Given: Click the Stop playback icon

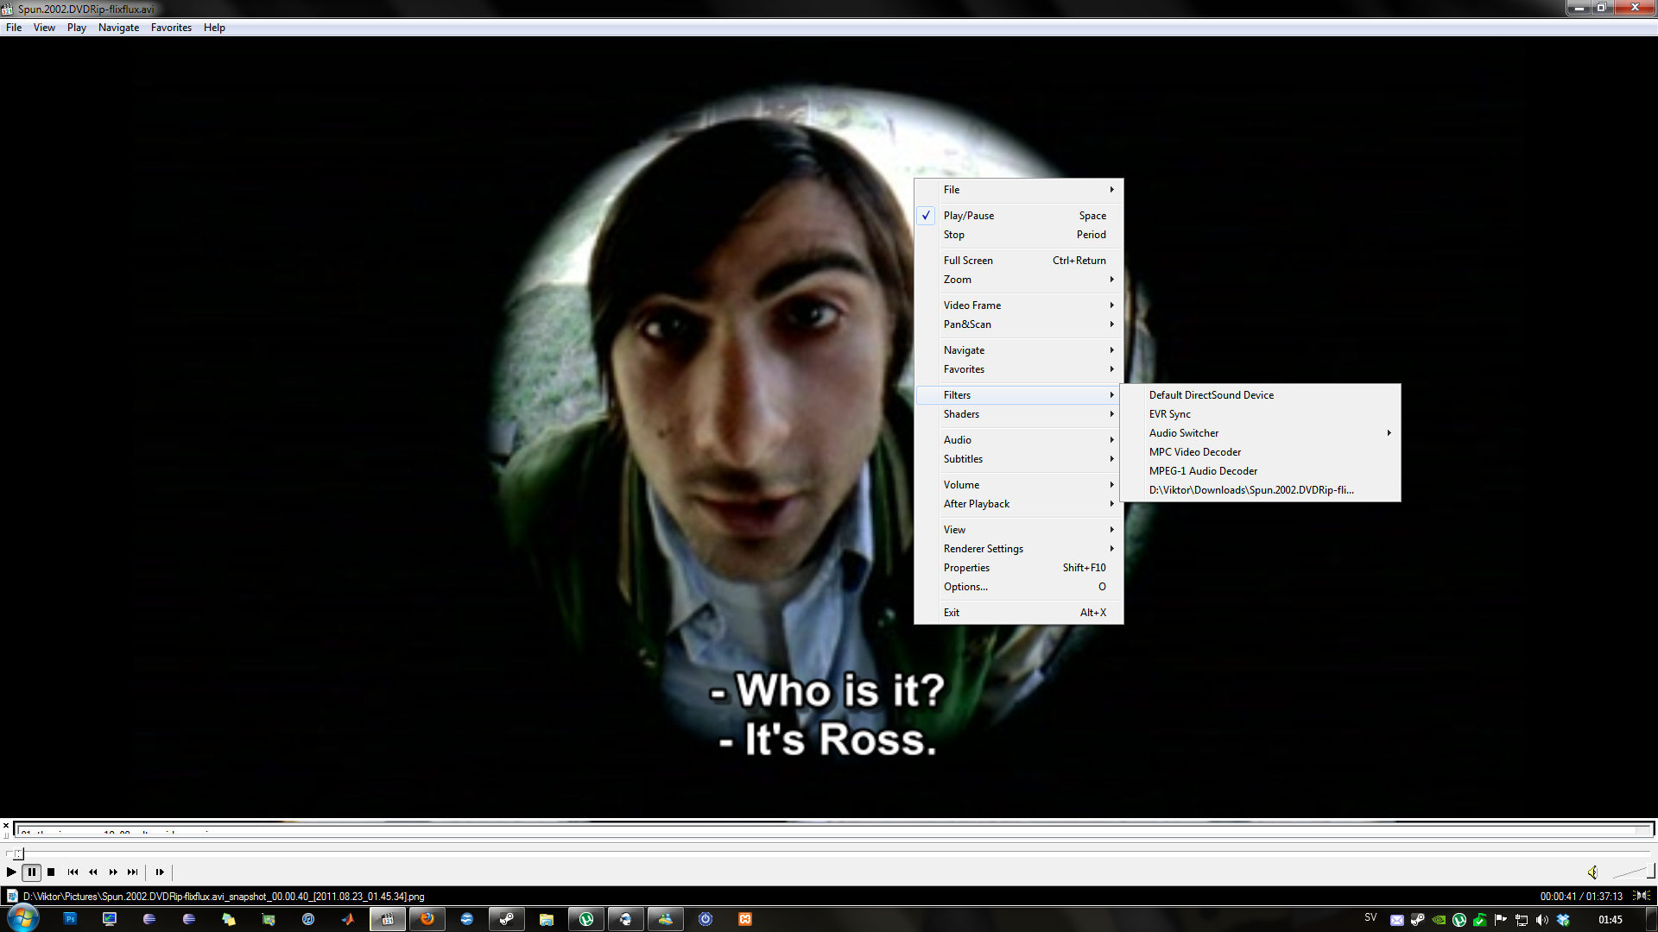Looking at the screenshot, I should (51, 872).
